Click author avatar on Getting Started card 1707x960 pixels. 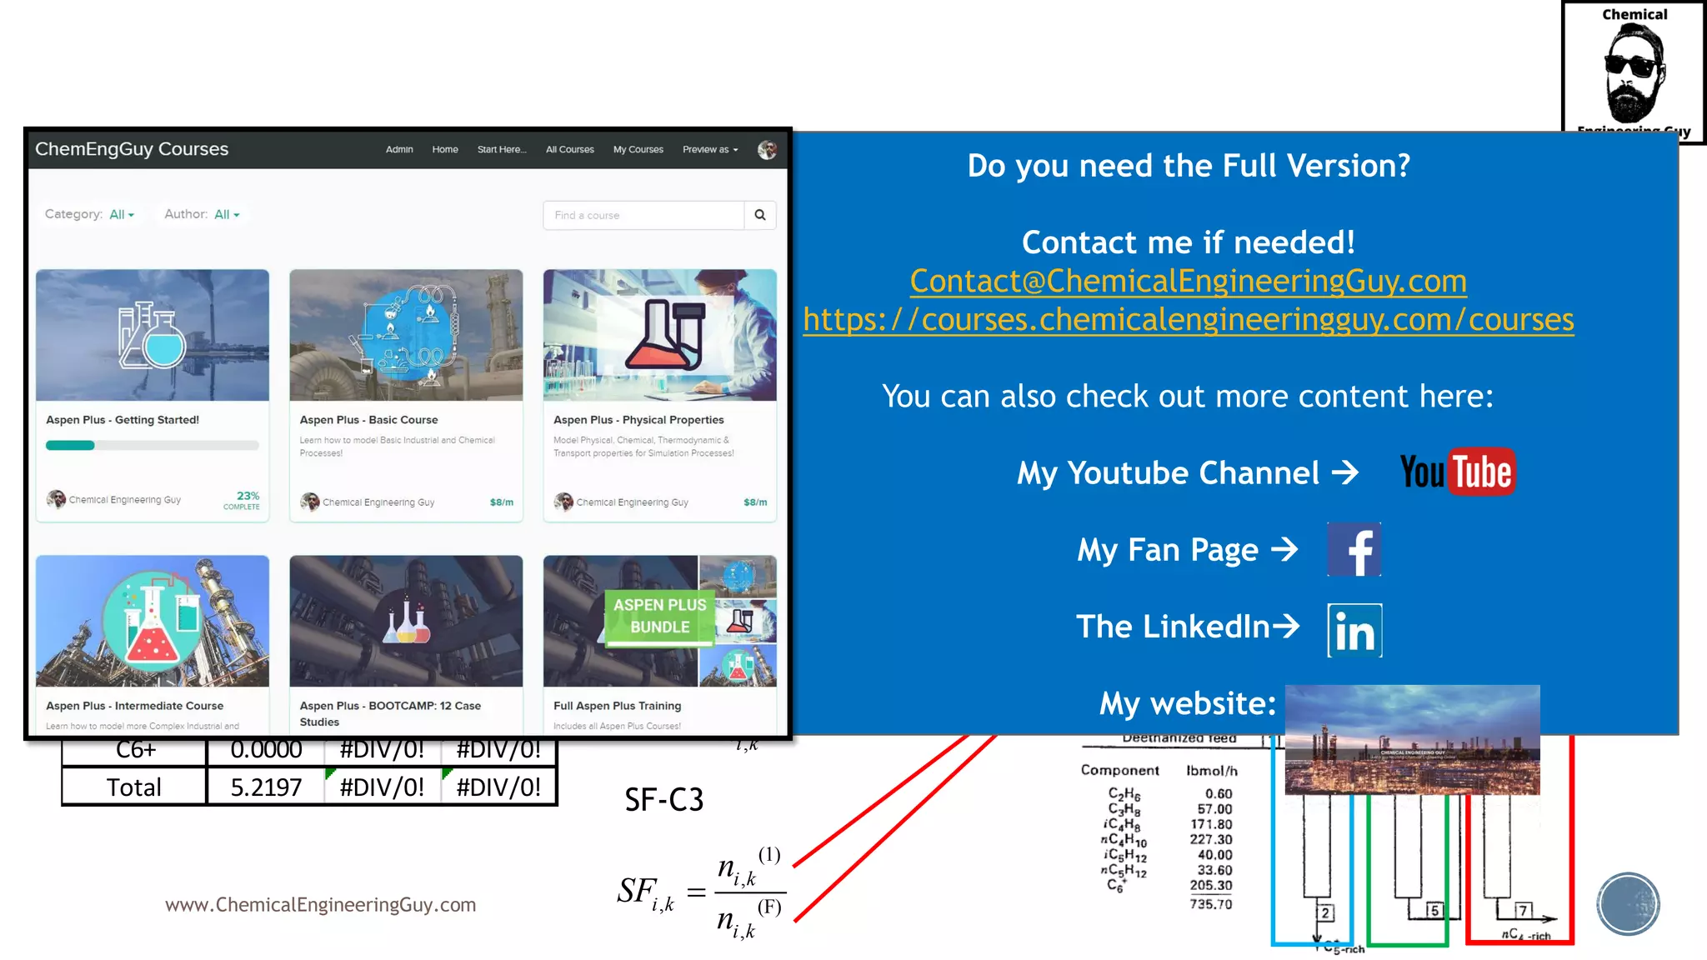coord(56,499)
